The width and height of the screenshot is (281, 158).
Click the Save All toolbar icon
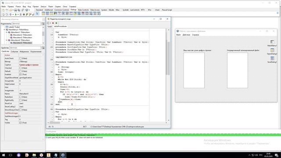(x=19, y=10)
